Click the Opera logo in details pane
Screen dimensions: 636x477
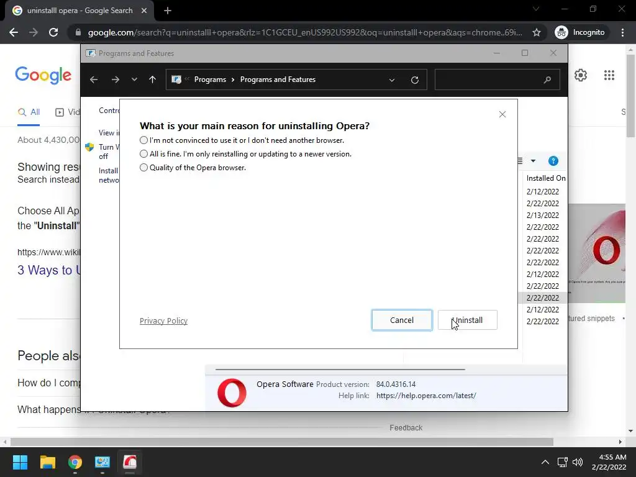(x=232, y=393)
